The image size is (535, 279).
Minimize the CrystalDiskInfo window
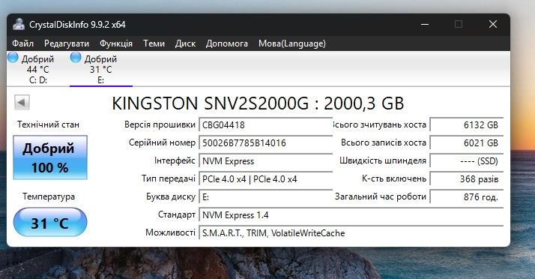coord(425,24)
